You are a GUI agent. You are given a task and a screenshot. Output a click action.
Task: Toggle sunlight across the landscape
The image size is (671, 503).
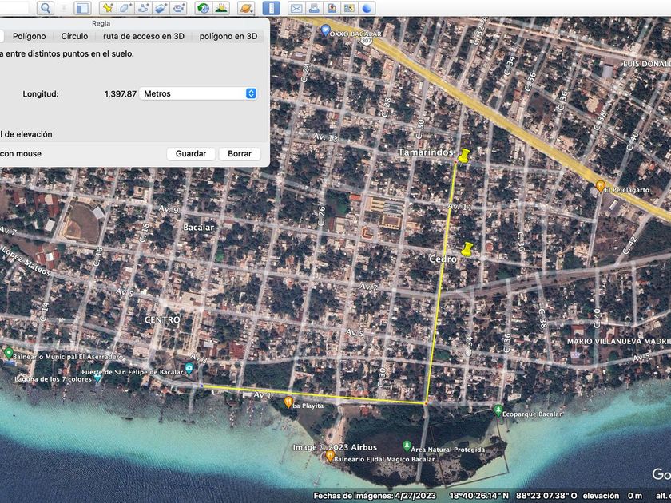pos(221,8)
